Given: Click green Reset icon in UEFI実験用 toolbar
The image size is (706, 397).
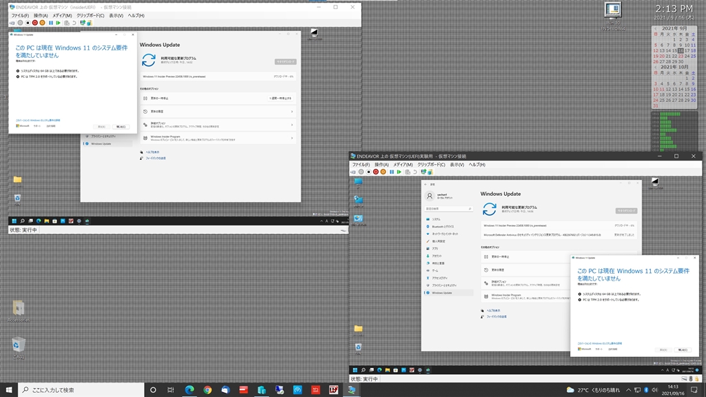Looking at the screenshot, I should point(399,172).
